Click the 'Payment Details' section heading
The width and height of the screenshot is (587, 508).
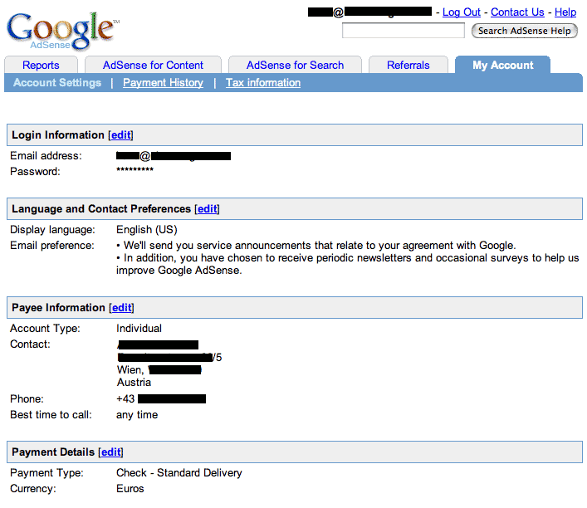coord(53,452)
